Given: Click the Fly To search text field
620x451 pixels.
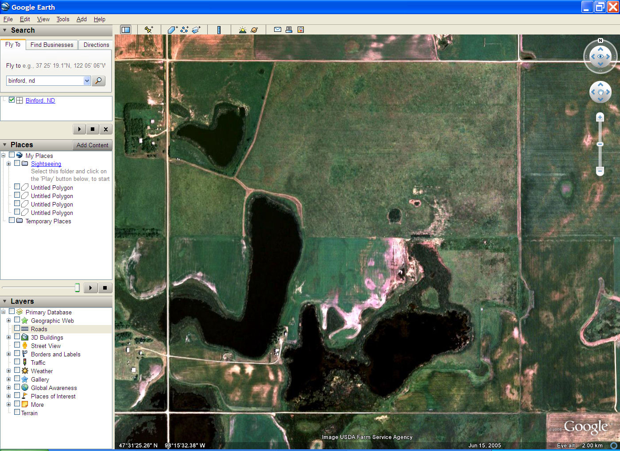Looking at the screenshot, I should point(45,80).
